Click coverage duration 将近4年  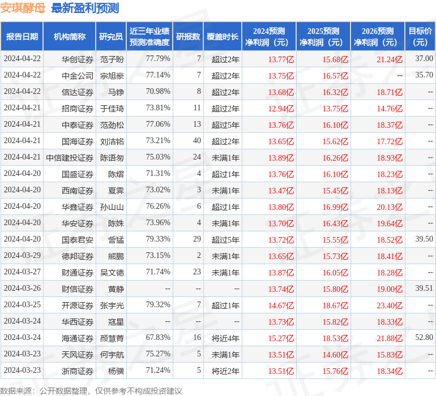click(225, 338)
